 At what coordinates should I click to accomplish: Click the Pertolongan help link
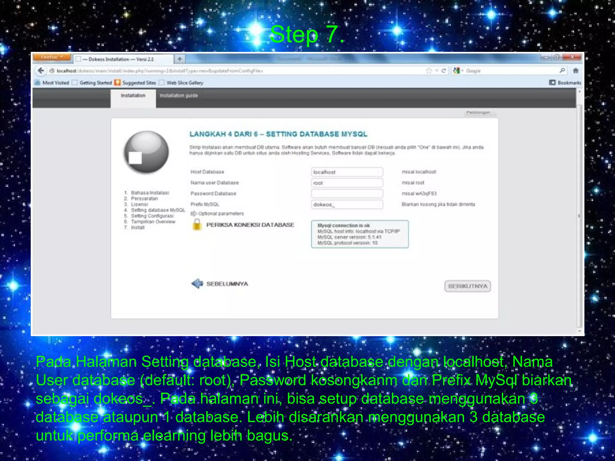tap(478, 113)
